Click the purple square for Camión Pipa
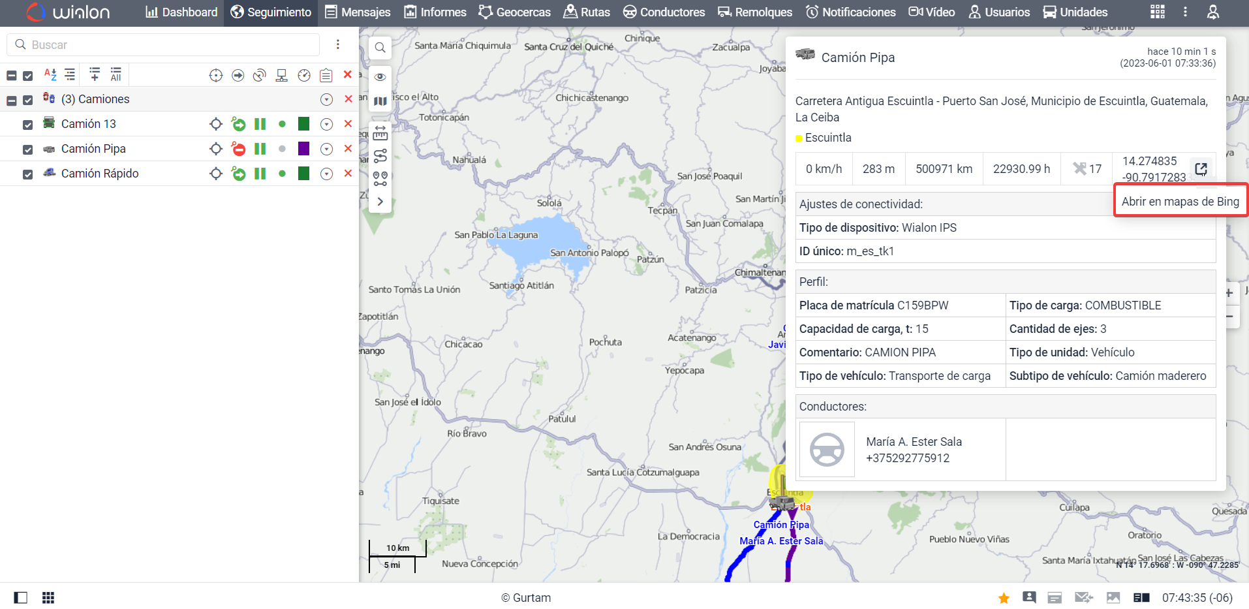 [303, 149]
